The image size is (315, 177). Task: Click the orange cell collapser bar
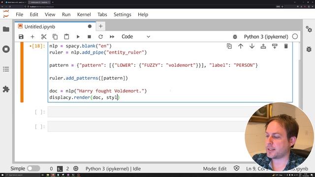point(22,72)
